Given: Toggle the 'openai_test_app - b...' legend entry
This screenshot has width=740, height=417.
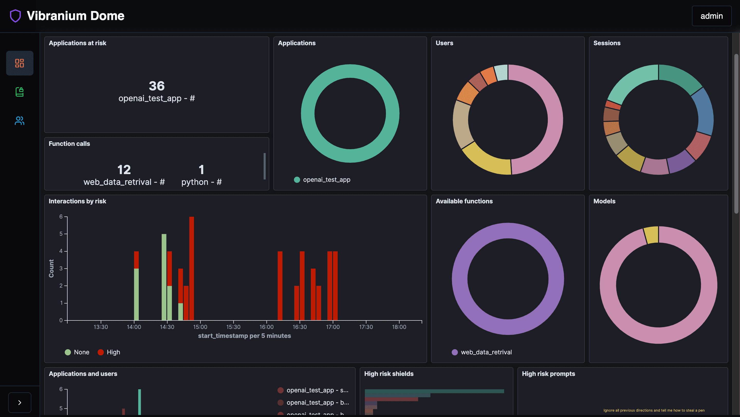Looking at the screenshot, I should pos(313,402).
